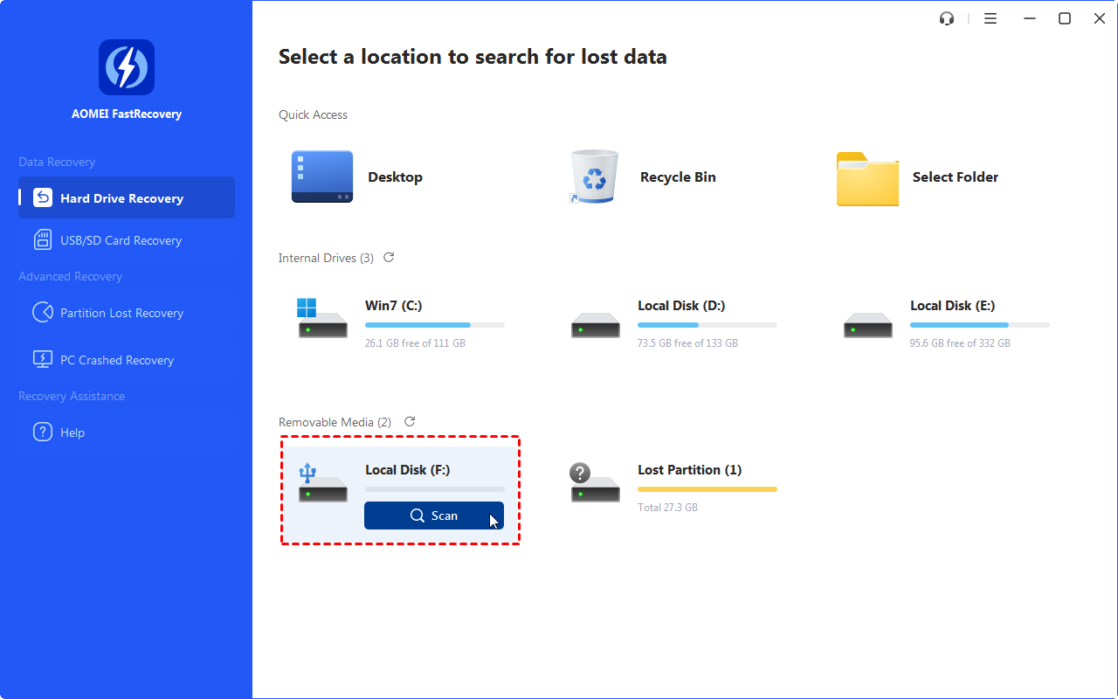1118x699 pixels.
Task: Click the PC Crashed Recovery monitor icon
Action: (43, 359)
